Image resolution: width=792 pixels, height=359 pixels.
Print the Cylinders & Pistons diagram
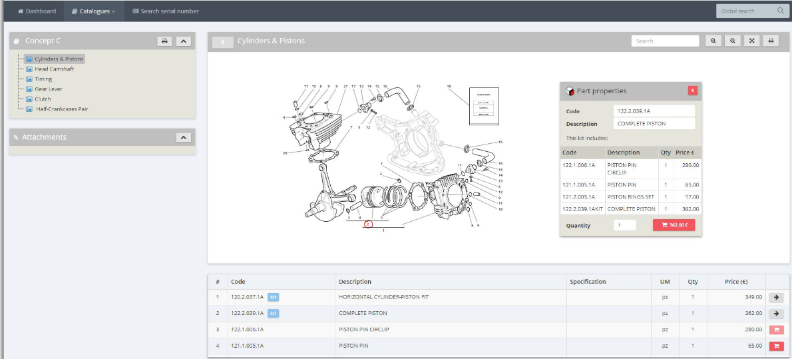pyautogui.click(x=771, y=41)
